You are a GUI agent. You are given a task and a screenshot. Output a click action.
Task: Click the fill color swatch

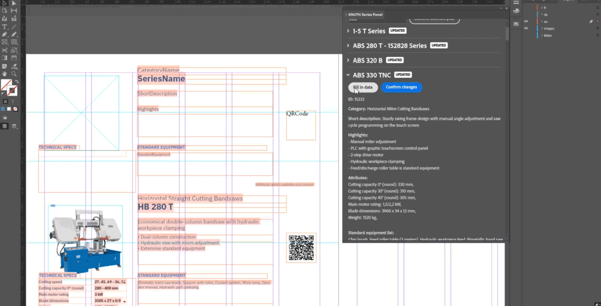pos(5,84)
